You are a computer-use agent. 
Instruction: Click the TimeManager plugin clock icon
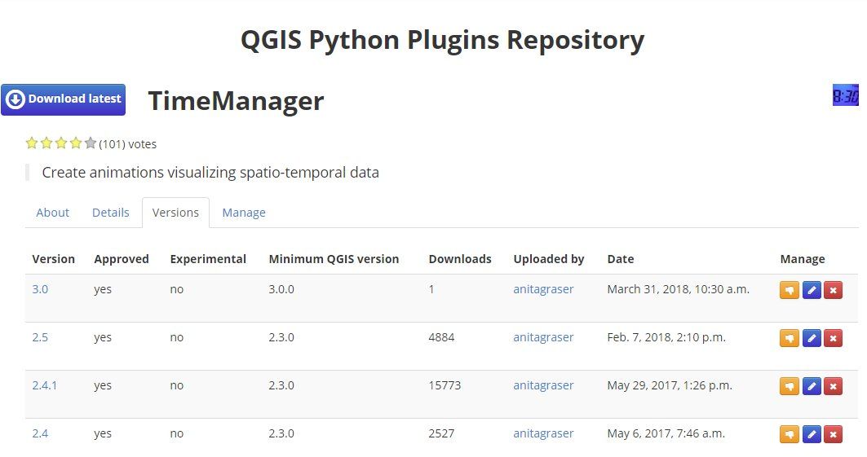846,95
